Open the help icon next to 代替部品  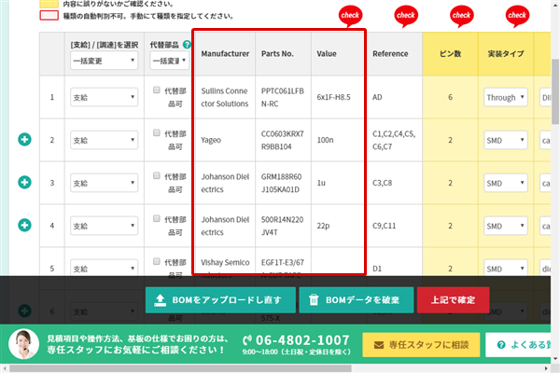click(x=187, y=45)
